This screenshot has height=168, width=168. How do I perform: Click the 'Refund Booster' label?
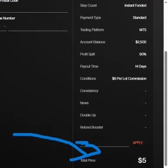pyautogui.click(x=91, y=128)
